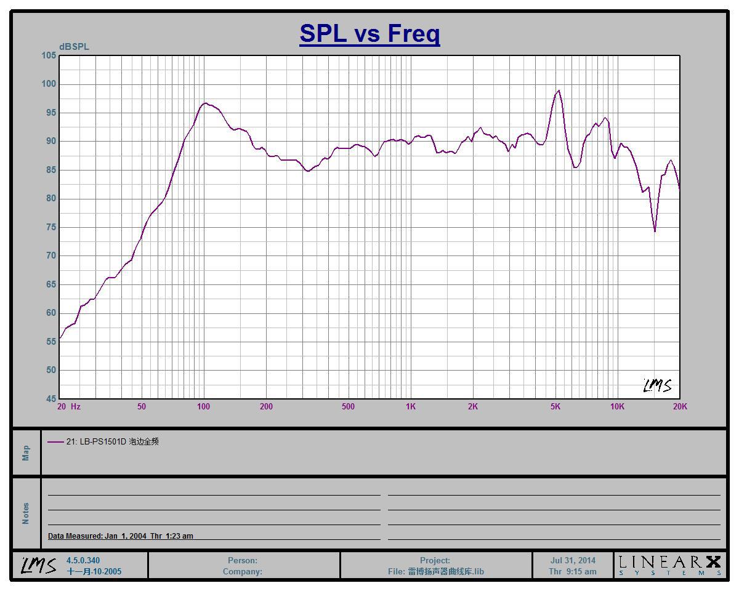This screenshot has width=739, height=591.
Task: Click the "80" value on the dBSPL axis
Action: click(x=51, y=198)
